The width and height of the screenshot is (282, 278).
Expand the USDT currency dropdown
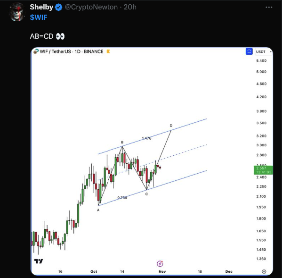click(264, 52)
